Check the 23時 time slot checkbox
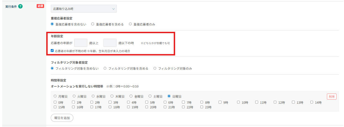Screen dimensions: 344x127 pyautogui.click(x=202, y=107)
